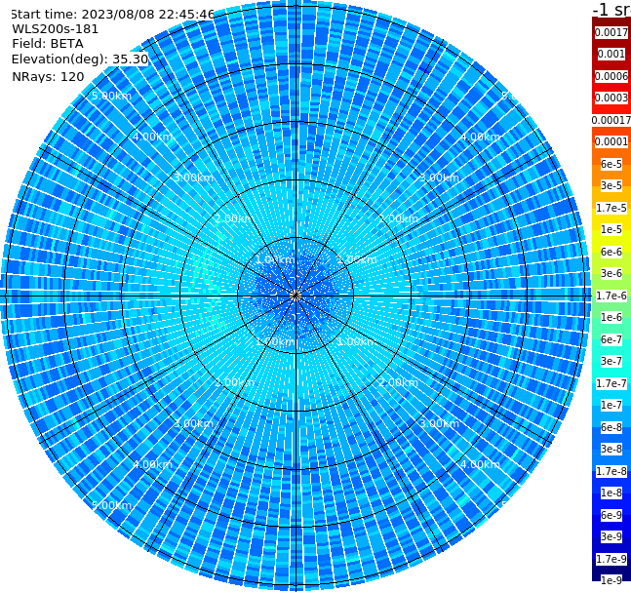Click the 6e-9 colorbar label
Screen dimensions: 631x592
coord(611,515)
